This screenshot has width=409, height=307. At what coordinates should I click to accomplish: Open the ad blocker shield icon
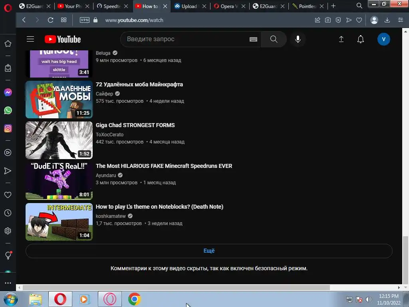[x=338, y=20]
